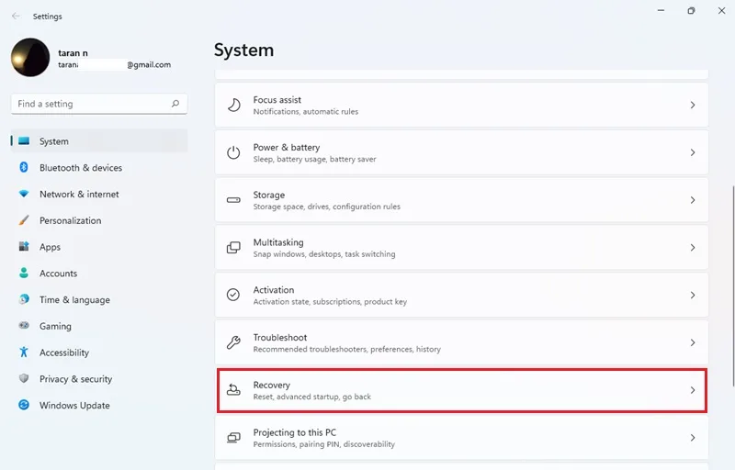Click the System monitor icon in sidebar

[24, 140]
